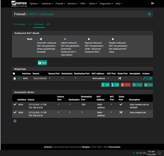Click the logout icon in top bar
164x156 pixels.
[152, 3]
